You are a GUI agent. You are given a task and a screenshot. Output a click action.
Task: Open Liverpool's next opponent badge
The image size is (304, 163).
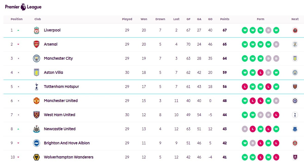point(295,30)
